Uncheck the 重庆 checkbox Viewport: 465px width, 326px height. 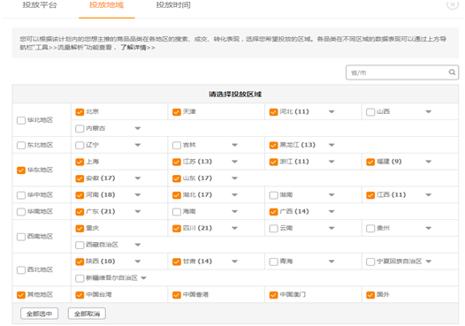[x=80, y=229]
